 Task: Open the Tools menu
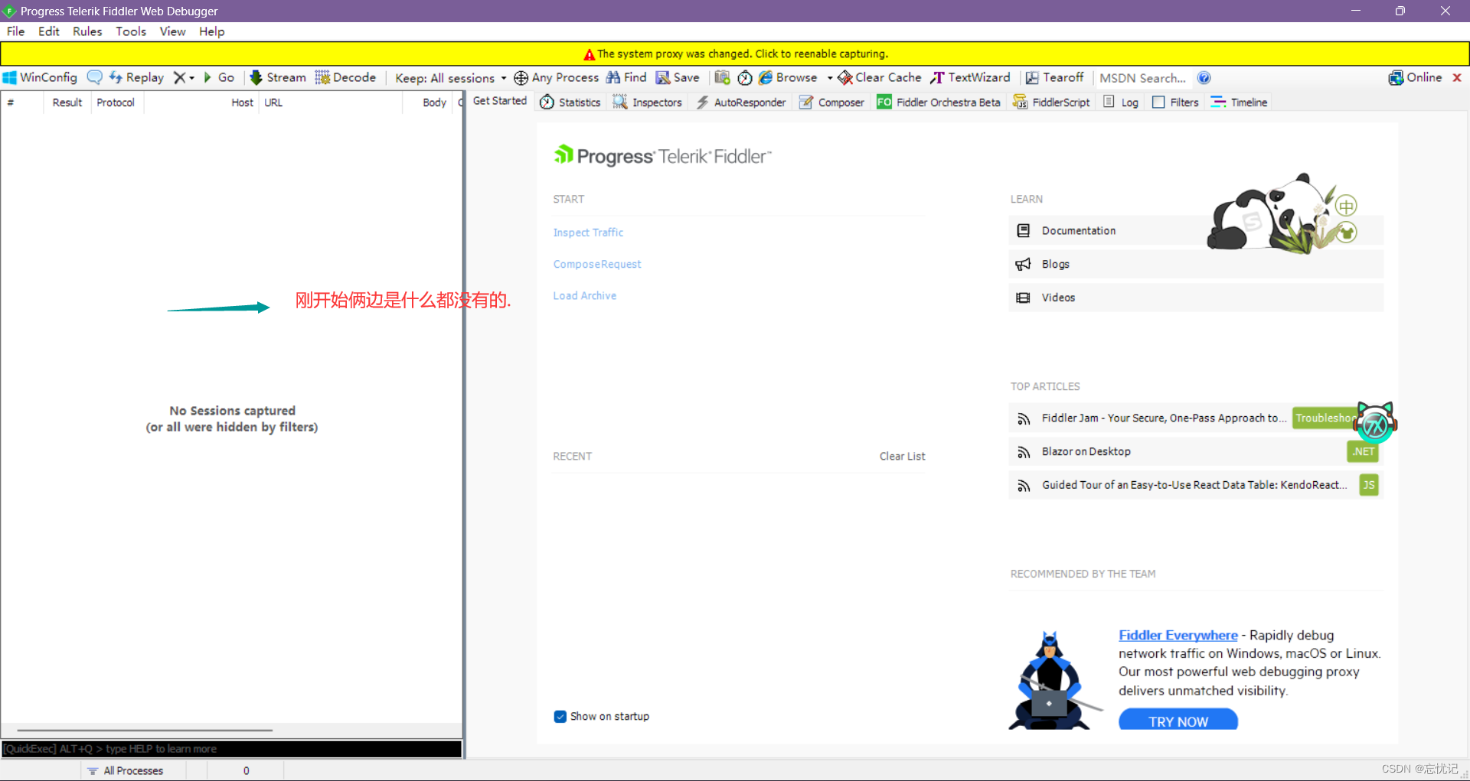131,31
